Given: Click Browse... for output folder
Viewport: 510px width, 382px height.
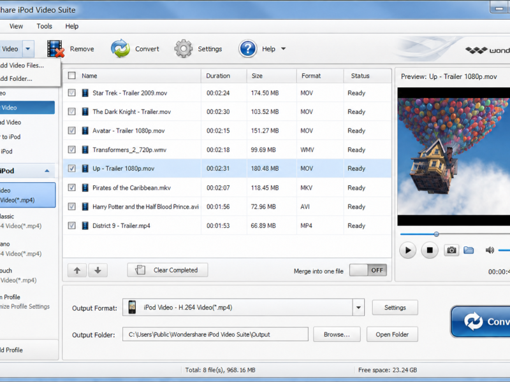Looking at the screenshot, I should coord(337,335).
